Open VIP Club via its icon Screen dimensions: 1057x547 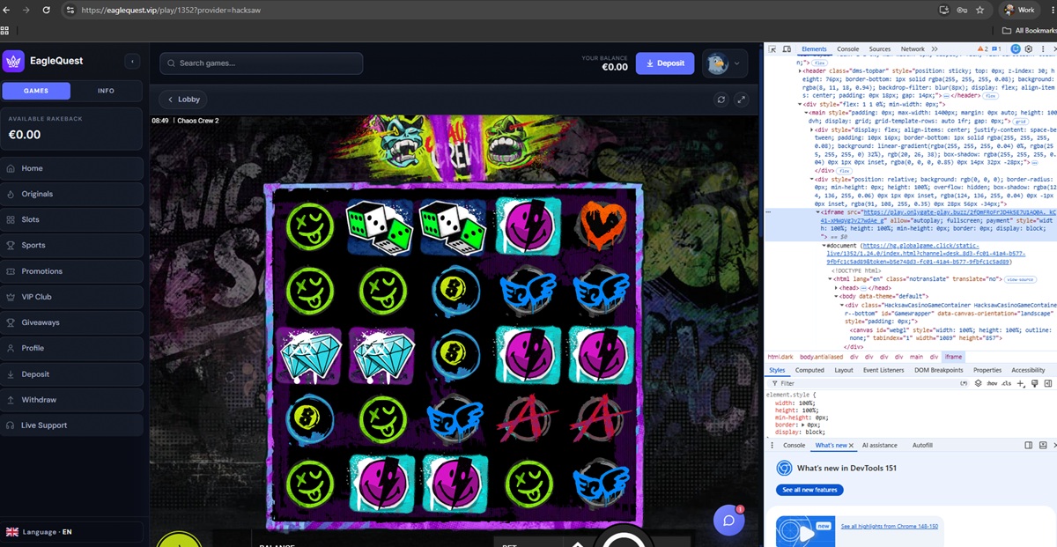pyautogui.click(x=11, y=297)
